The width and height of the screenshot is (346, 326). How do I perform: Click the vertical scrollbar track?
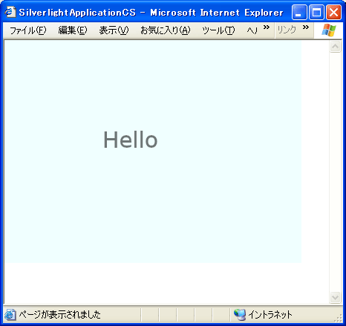[336, 172]
